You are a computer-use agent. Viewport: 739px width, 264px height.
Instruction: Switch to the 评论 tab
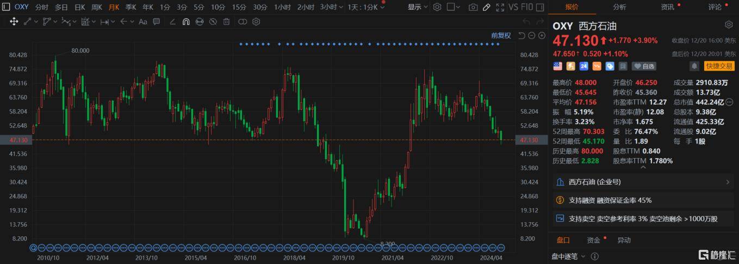click(x=715, y=7)
